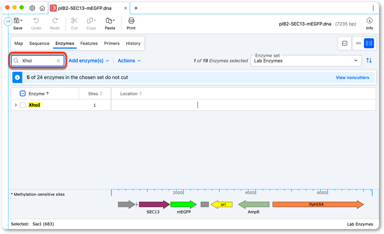
Task: Click the Copy icon
Action: [90, 21]
